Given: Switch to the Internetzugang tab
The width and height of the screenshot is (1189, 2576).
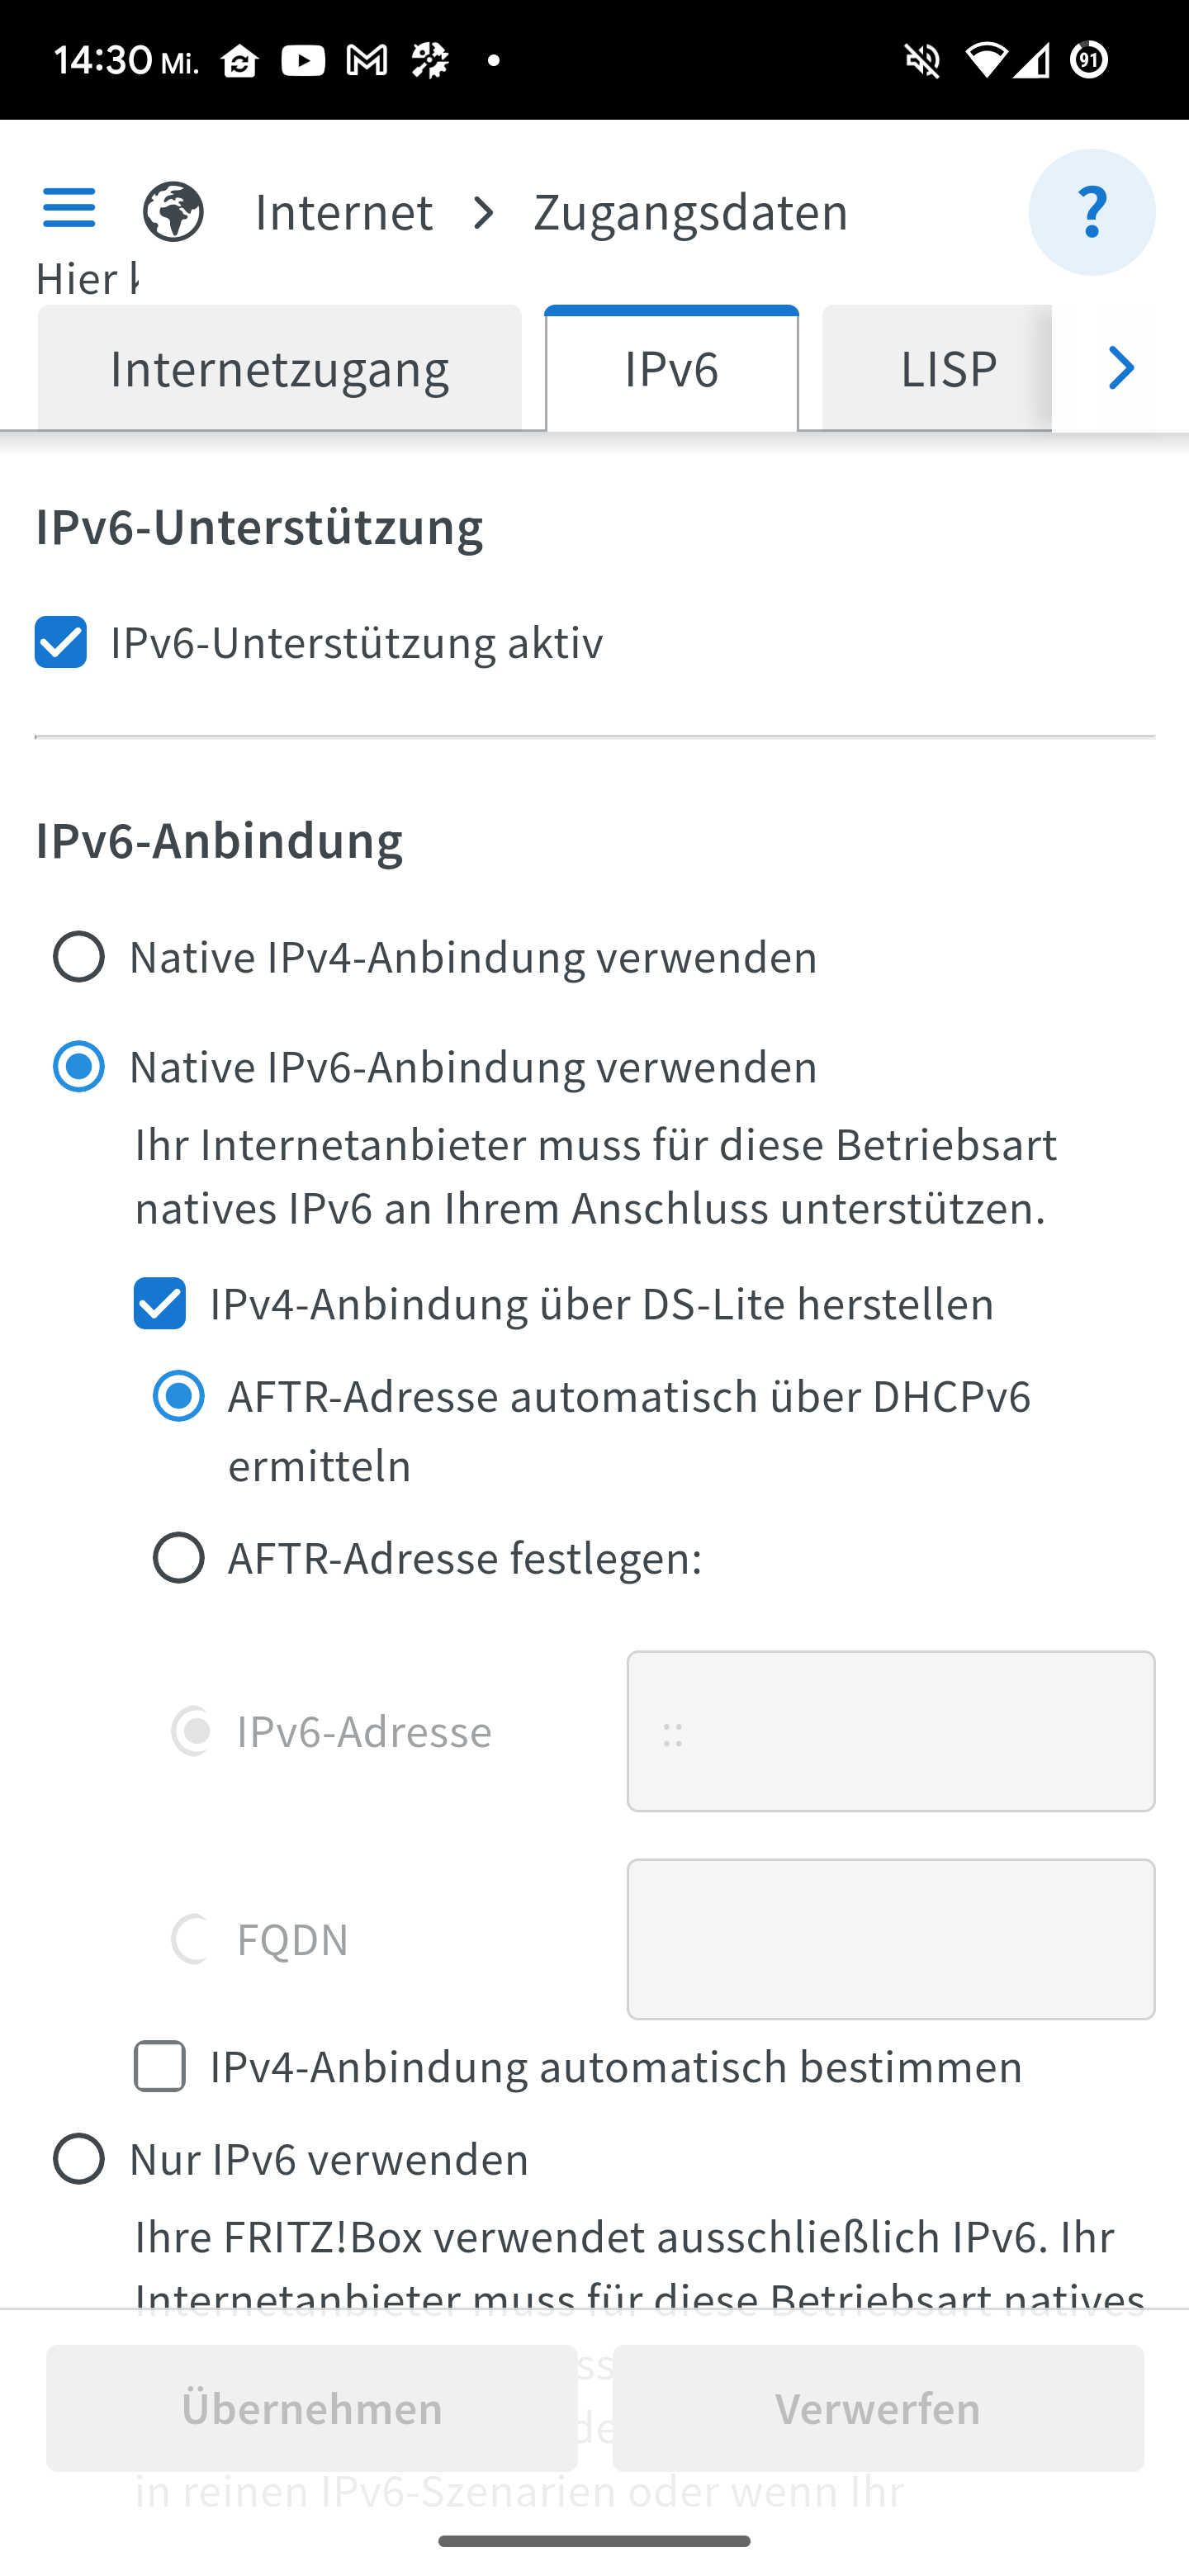Looking at the screenshot, I should (x=280, y=368).
